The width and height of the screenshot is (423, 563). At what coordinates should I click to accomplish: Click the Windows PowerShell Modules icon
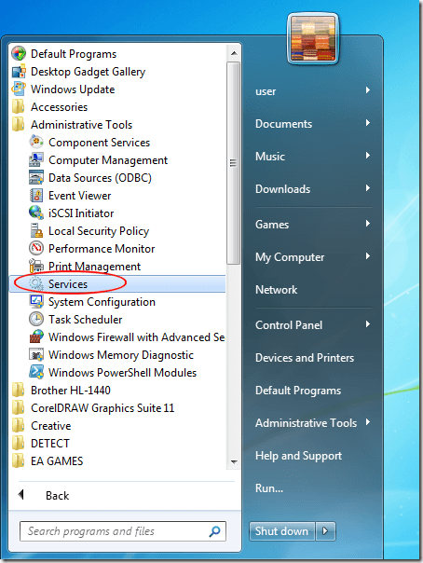point(36,372)
